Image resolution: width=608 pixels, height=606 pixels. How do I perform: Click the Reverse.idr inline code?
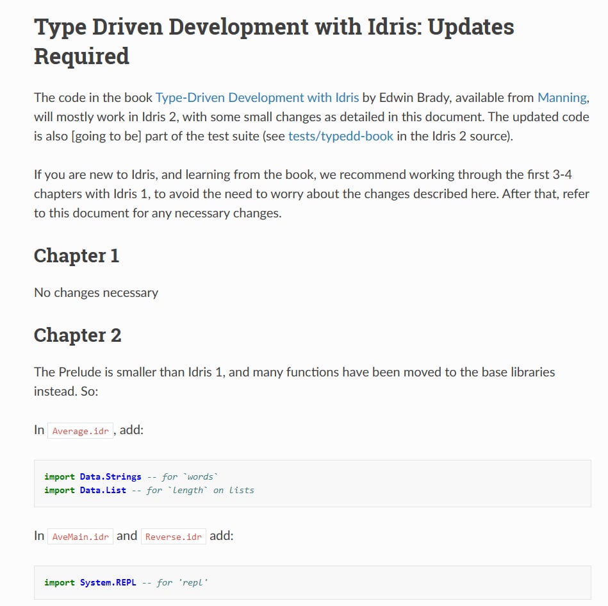174,536
